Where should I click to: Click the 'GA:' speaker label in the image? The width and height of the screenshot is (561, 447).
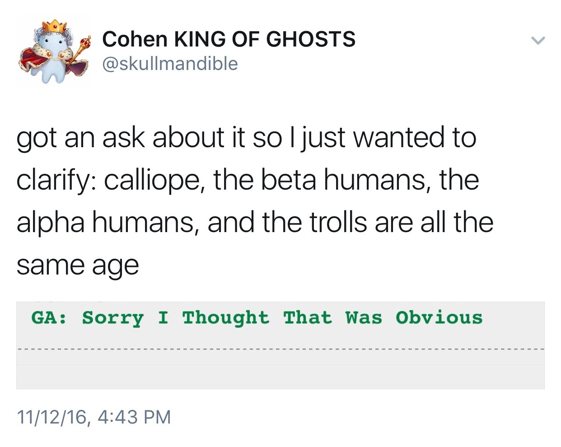pyautogui.click(x=49, y=318)
